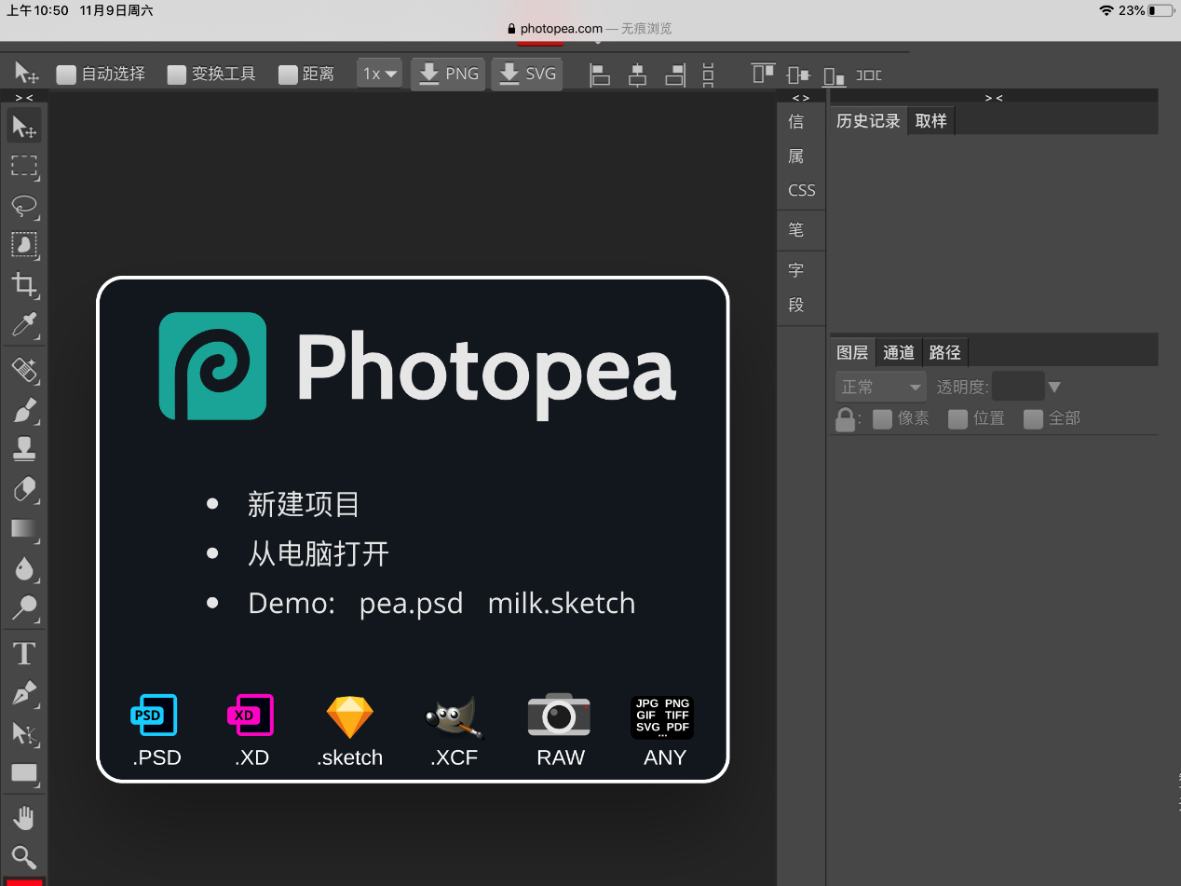1181x886 pixels.
Task: Click the align vertical centers icon
Action: pos(798,75)
